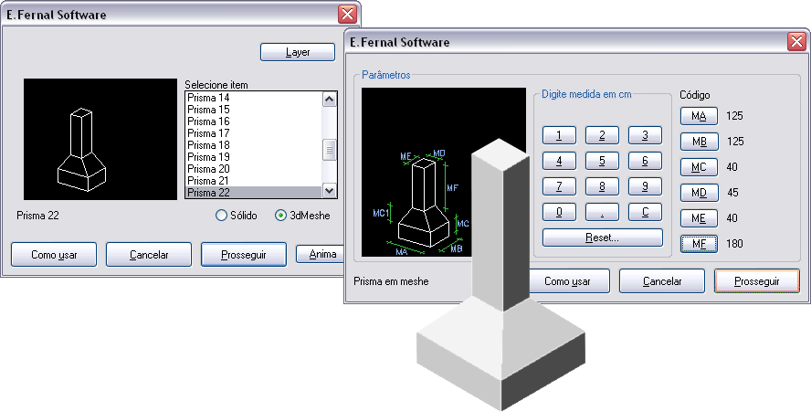Click the Reset... button
Image resolution: width=811 pixels, height=412 pixels.
(602, 238)
